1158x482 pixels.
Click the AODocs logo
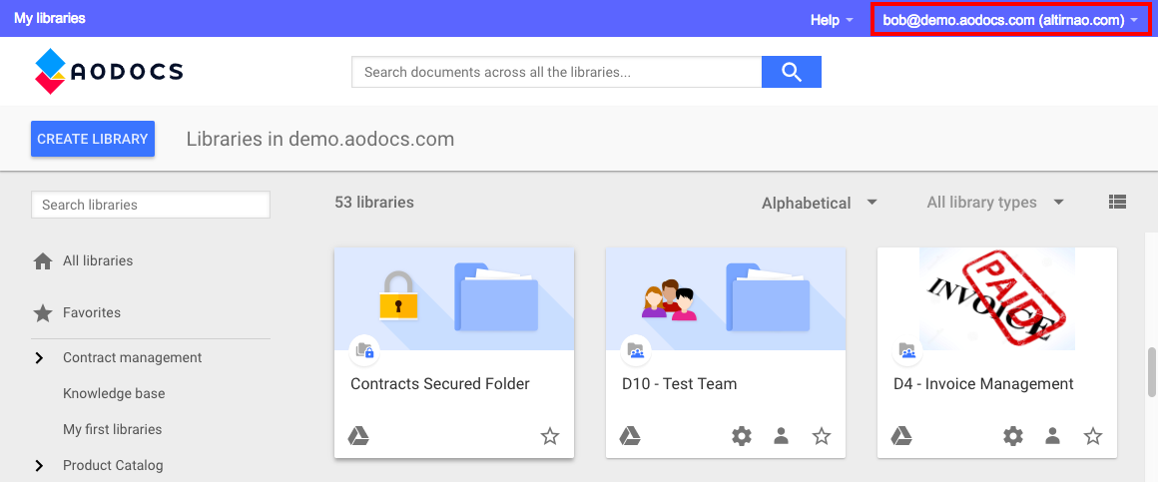pyautogui.click(x=109, y=71)
